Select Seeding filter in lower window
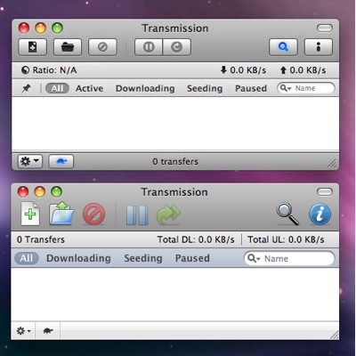This screenshot has width=356, height=356. point(143,258)
